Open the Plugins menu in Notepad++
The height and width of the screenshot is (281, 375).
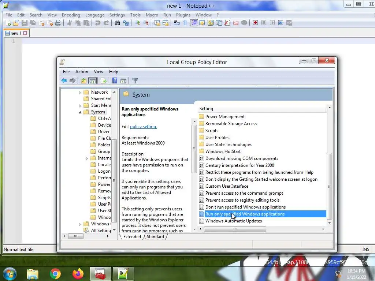point(183,15)
